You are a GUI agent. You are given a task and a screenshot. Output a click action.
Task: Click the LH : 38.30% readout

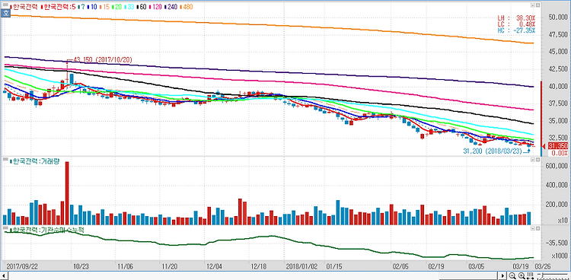(x=516, y=17)
